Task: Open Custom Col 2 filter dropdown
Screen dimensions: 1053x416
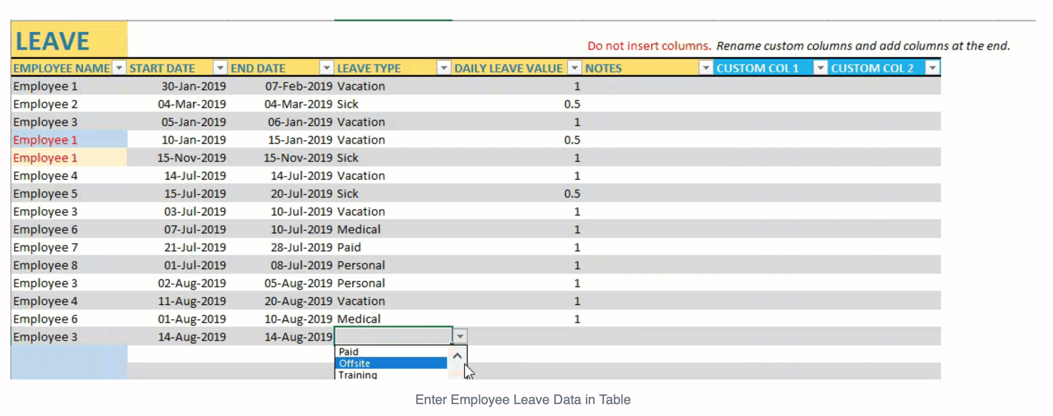Action: coord(932,68)
